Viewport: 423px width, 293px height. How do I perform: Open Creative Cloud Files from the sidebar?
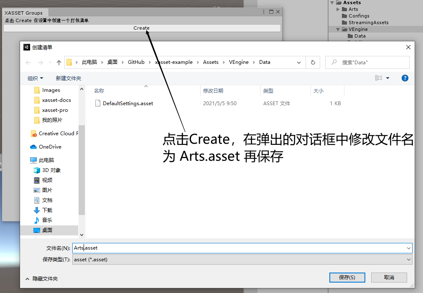pyautogui.click(x=54, y=134)
